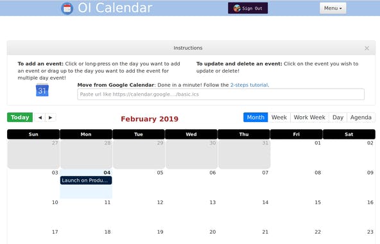
Task: Add event on day 02
Action: (x=349, y=154)
